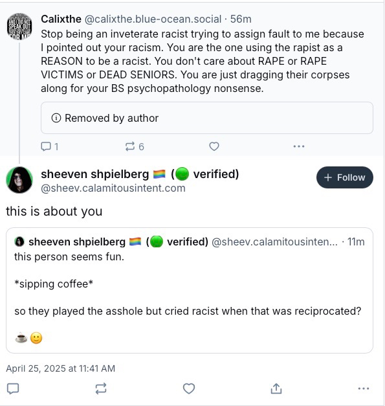Viewport: 385px width, 406px height.
Task: Click small avatar in quoted post
Action: click(x=19, y=242)
